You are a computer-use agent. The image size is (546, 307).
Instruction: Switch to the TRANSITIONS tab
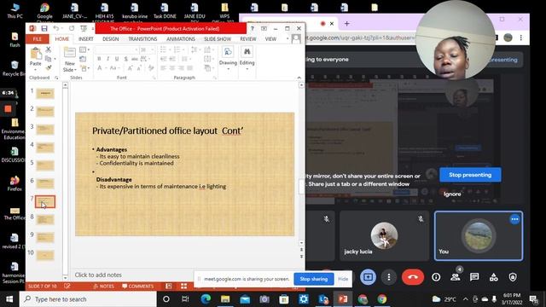click(x=142, y=39)
